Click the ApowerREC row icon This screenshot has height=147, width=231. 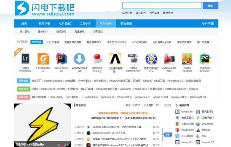88,145
